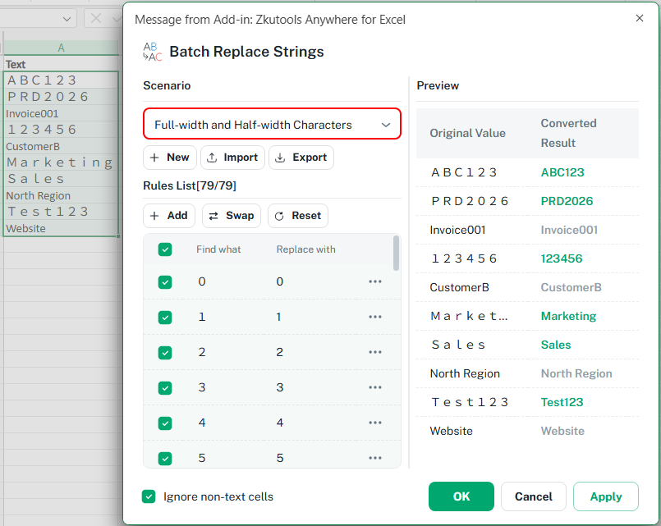Click Replace with value 3
This screenshot has width=661, height=526.
[280, 387]
